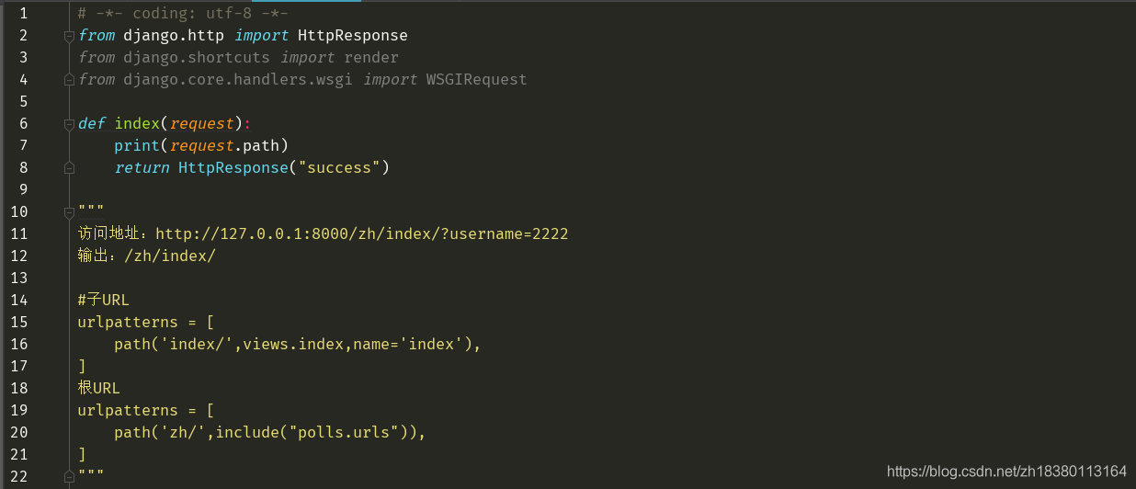The height and width of the screenshot is (489, 1136).
Task: Click the coding utf-8 comment on line 1
Action: 183,13
